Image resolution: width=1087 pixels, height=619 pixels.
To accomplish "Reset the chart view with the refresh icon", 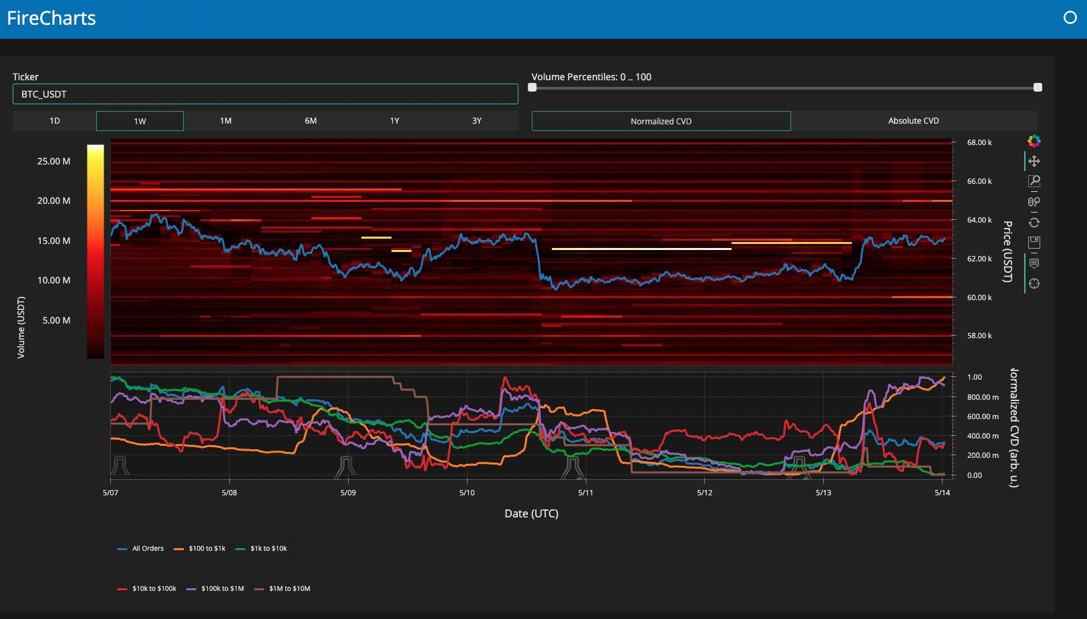I will click(x=1034, y=223).
